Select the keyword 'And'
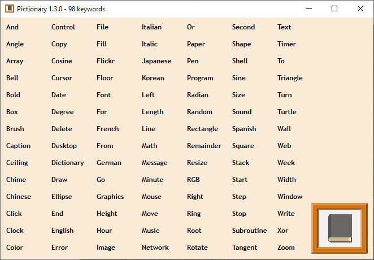This screenshot has width=374, height=260. [12, 27]
